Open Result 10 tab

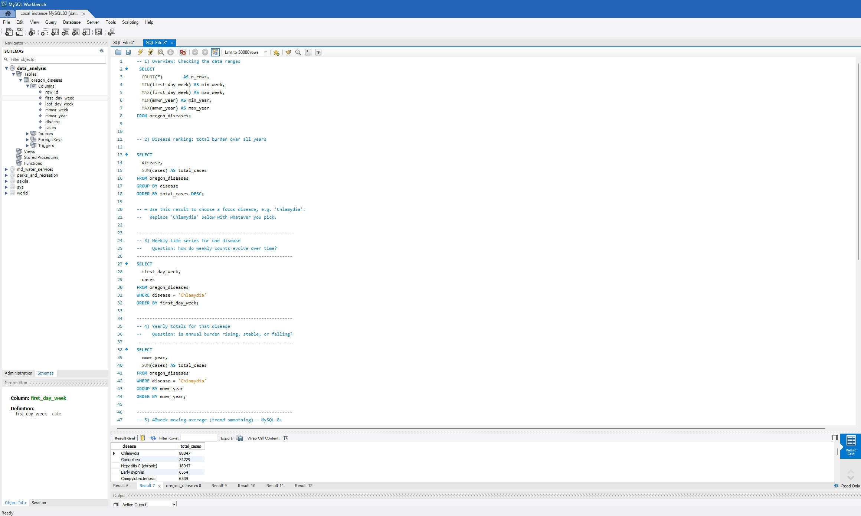[x=246, y=486]
